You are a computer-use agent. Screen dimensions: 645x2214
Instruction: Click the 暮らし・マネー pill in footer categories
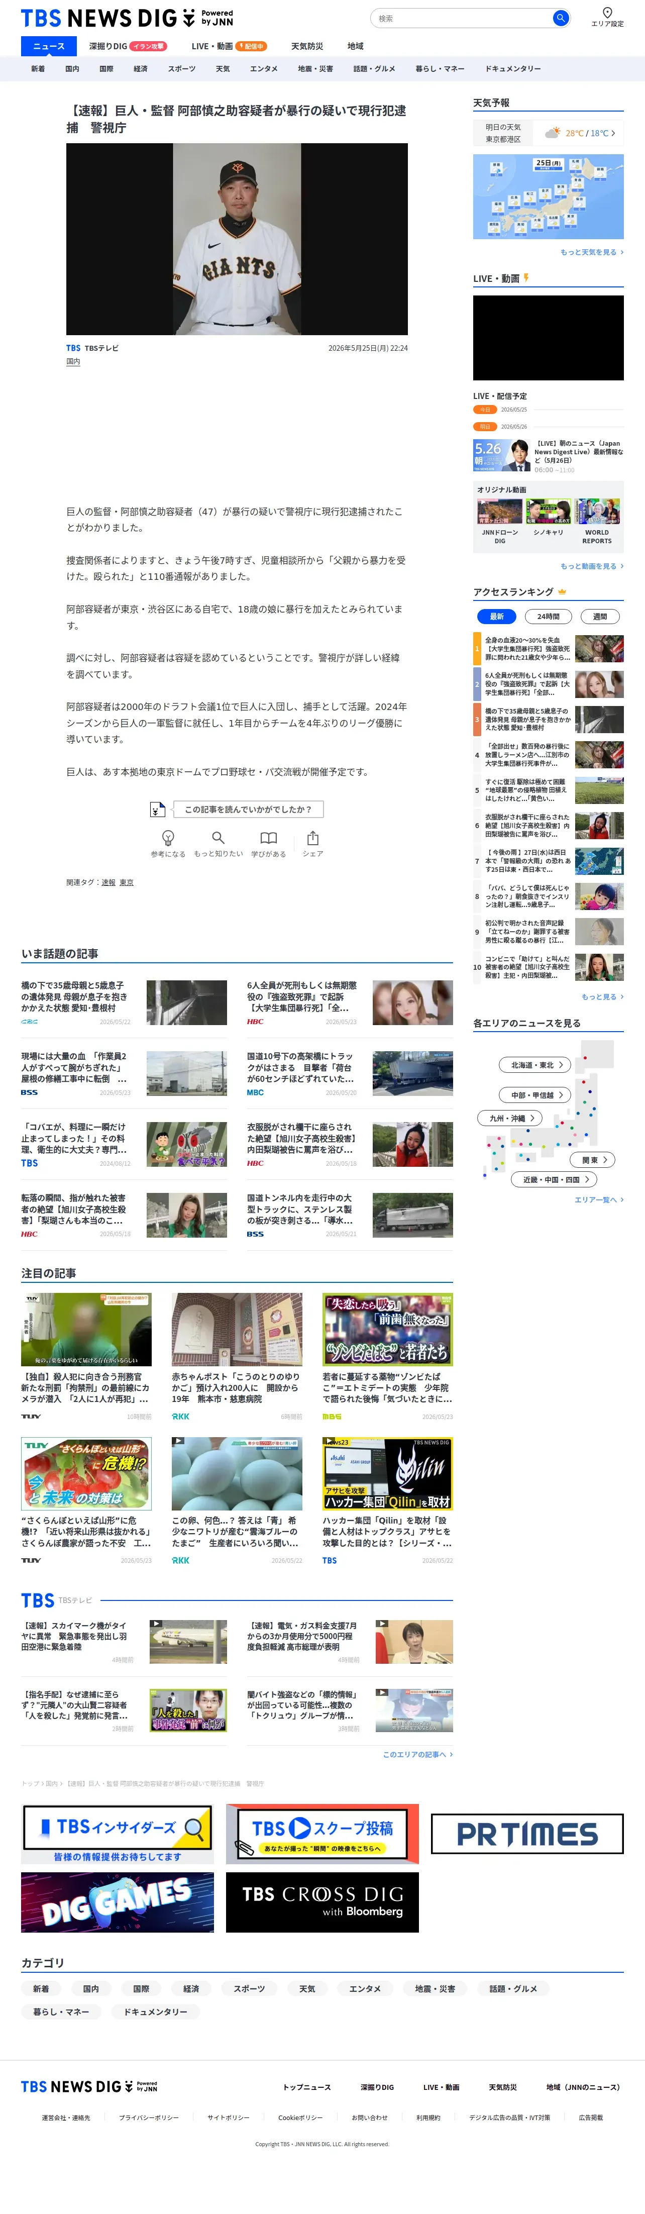[x=61, y=2011]
